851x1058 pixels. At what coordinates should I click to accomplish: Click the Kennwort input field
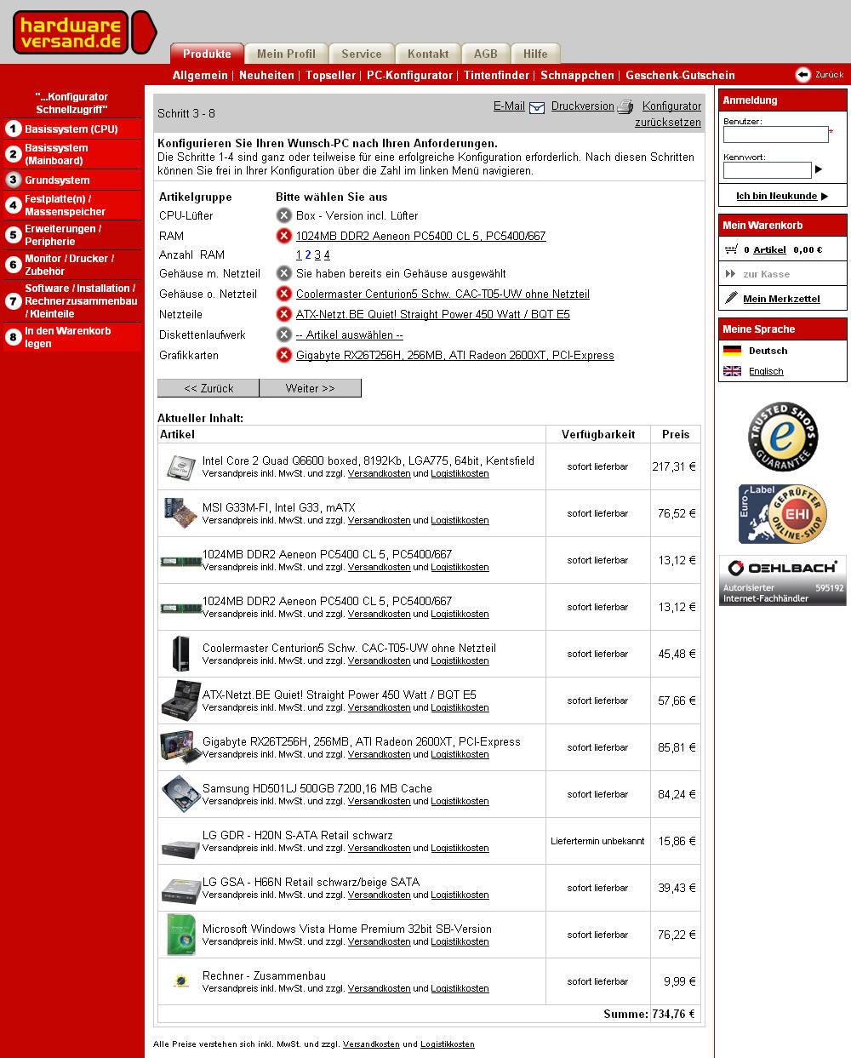767,170
